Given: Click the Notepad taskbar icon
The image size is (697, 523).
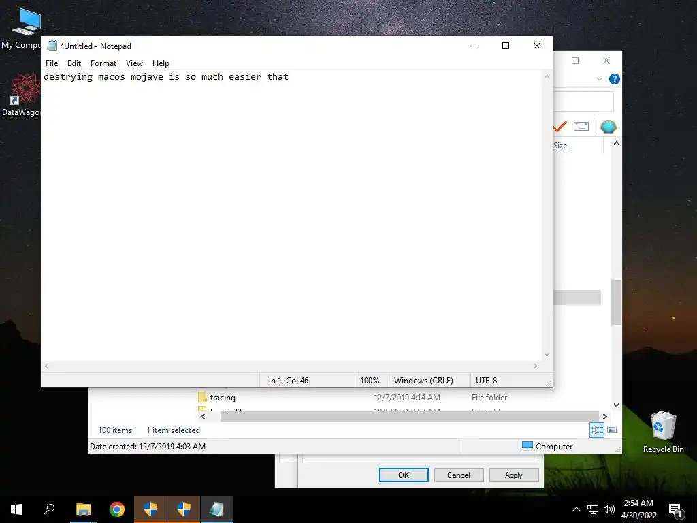Looking at the screenshot, I should (217, 509).
